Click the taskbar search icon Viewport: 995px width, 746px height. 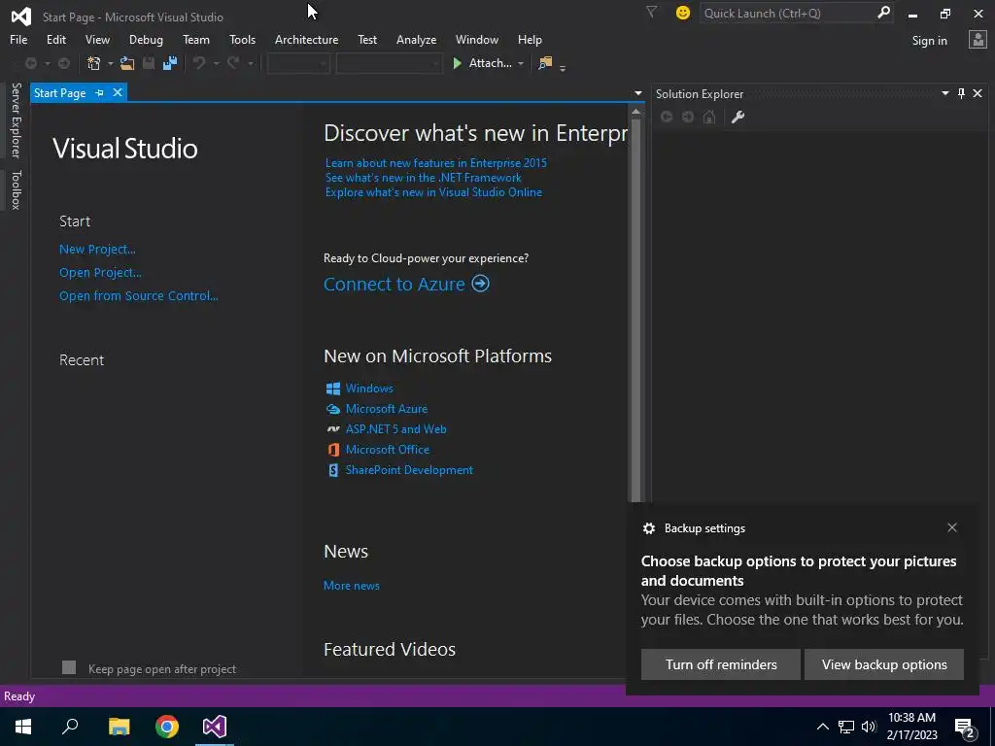(70, 727)
